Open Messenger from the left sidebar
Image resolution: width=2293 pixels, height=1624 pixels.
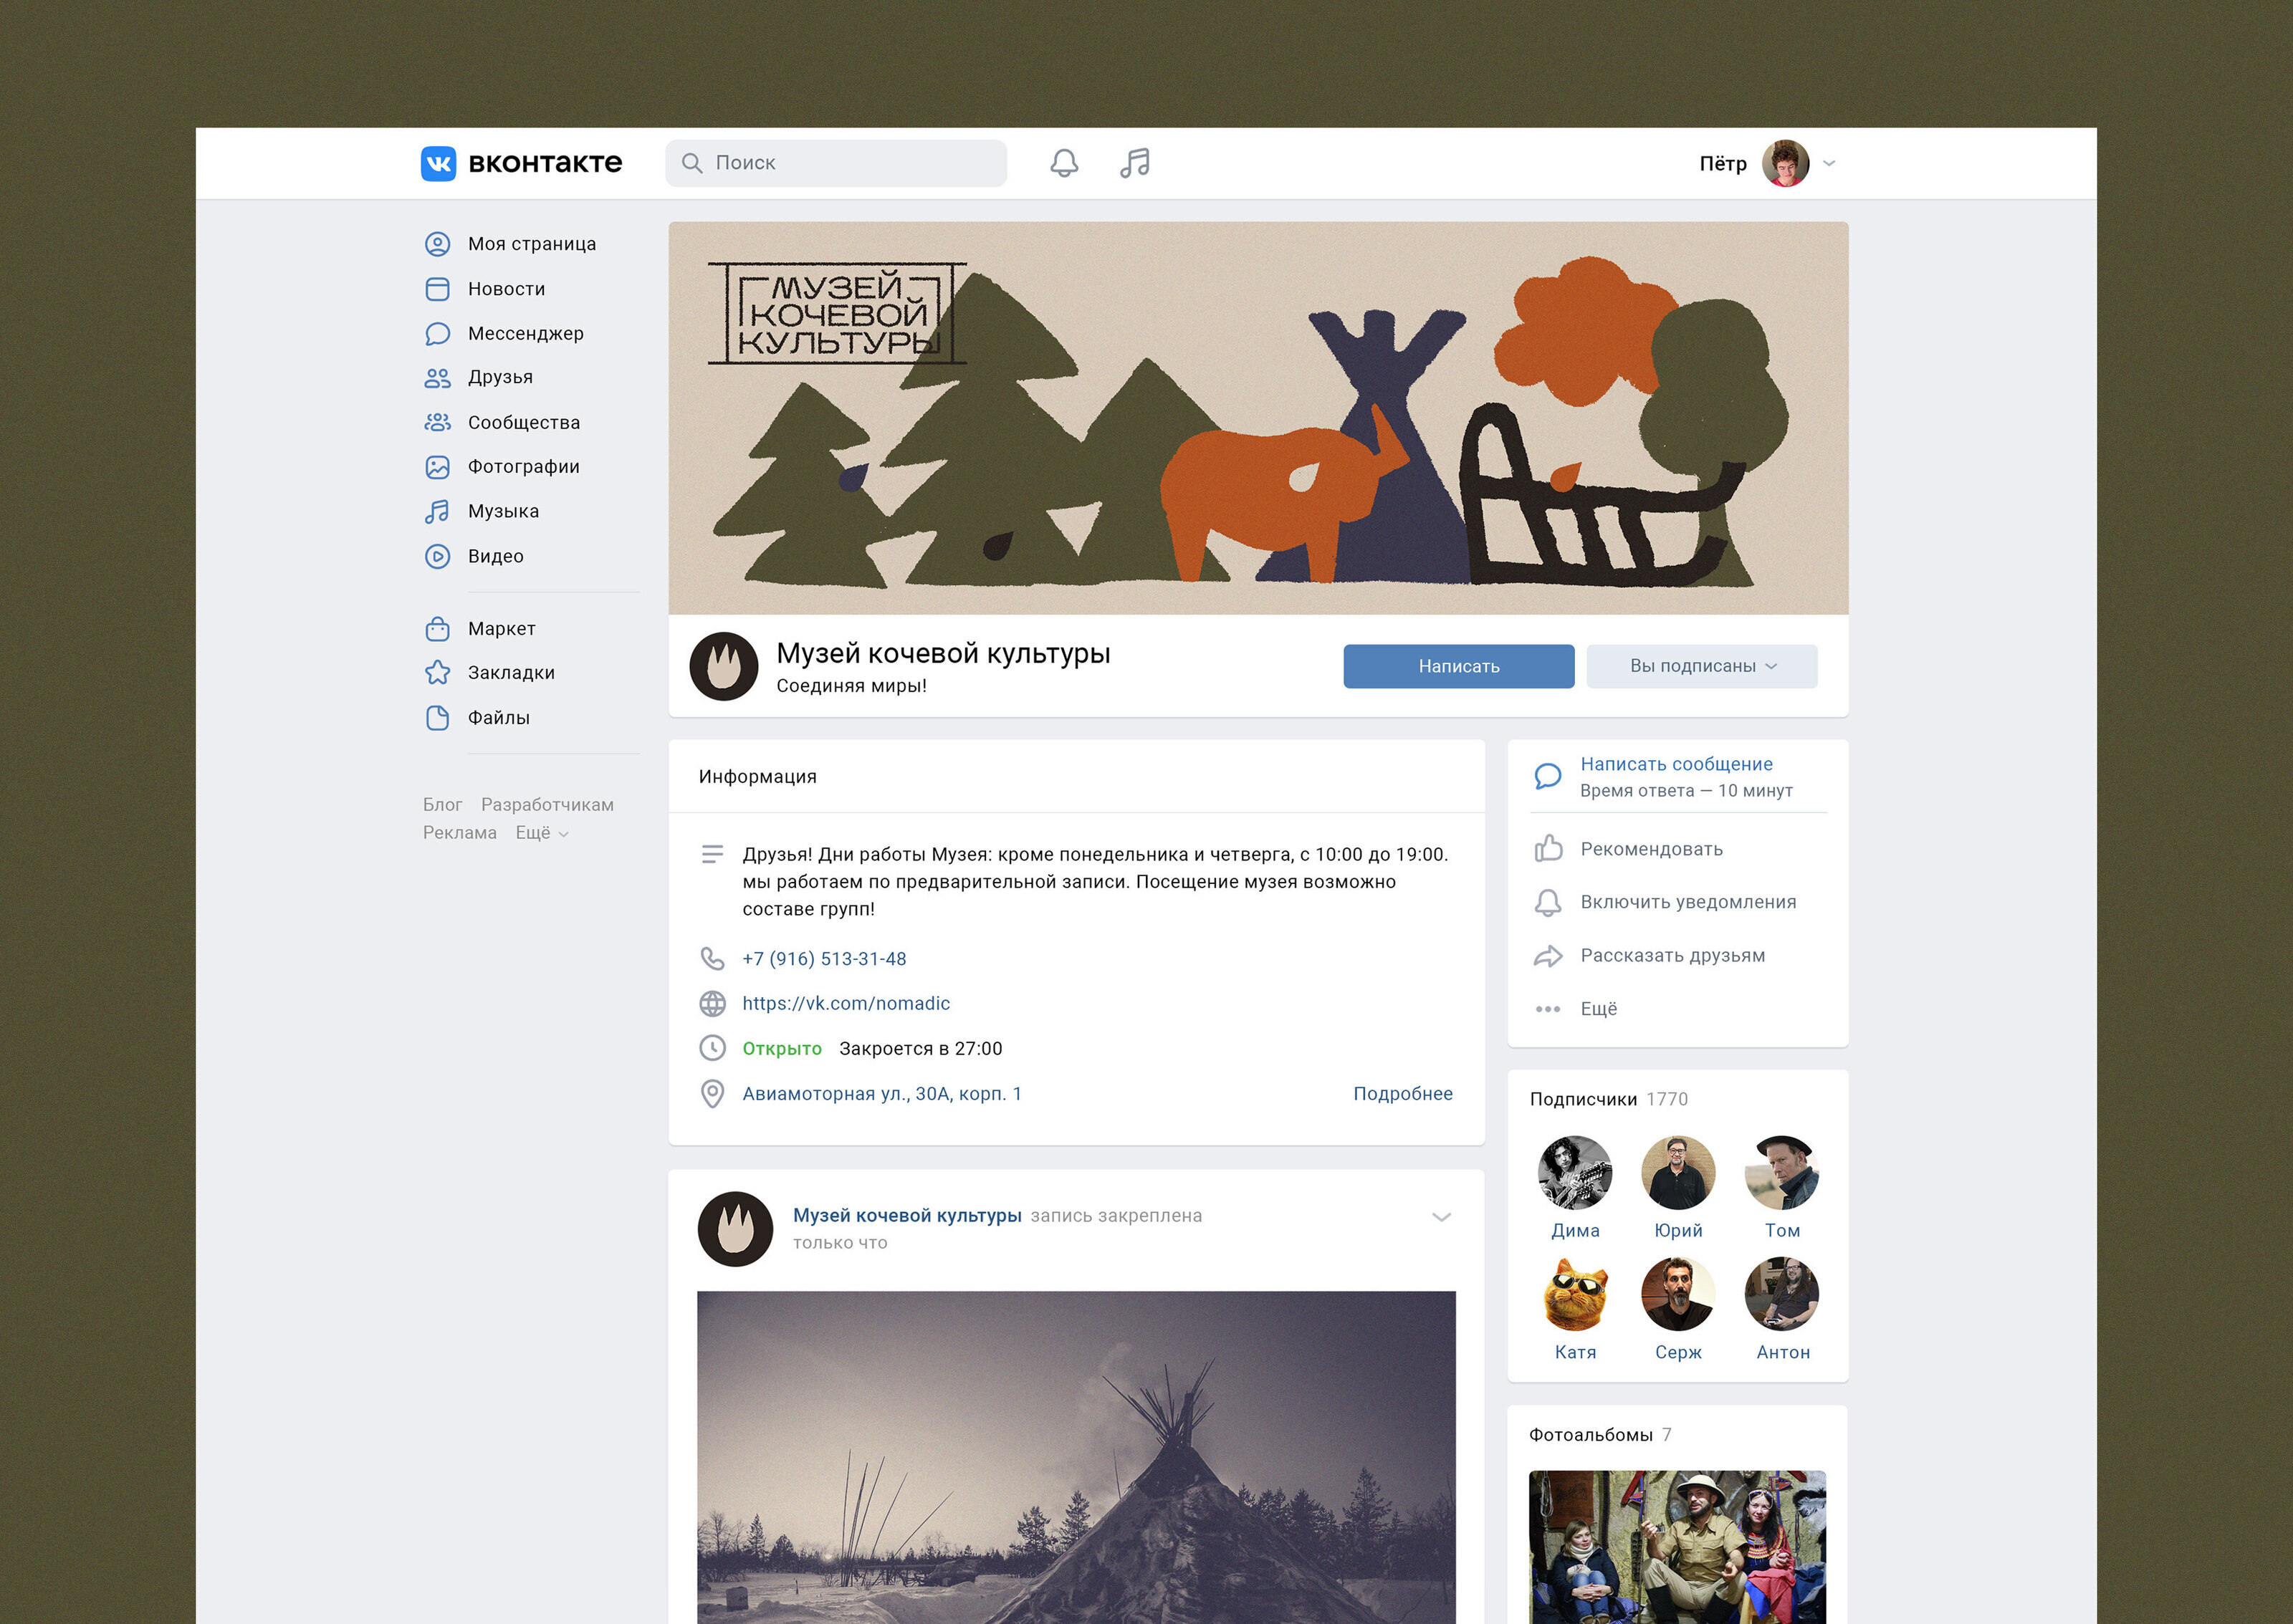pyautogui.click(x=524, y=333)
